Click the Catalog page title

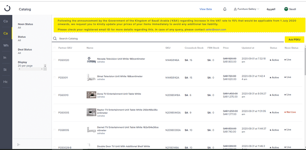coord(25,9)
